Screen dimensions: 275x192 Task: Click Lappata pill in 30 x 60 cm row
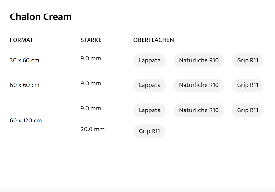(150, 60)
